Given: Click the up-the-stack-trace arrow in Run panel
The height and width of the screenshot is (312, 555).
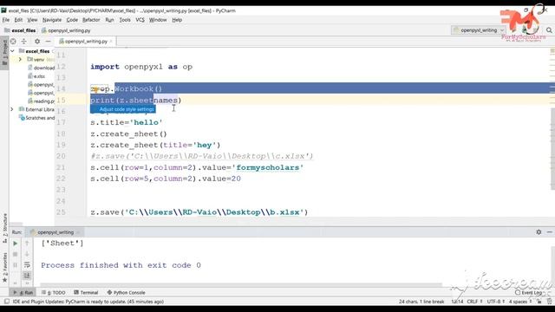Looking at the screenshot, I should point(27,244).
